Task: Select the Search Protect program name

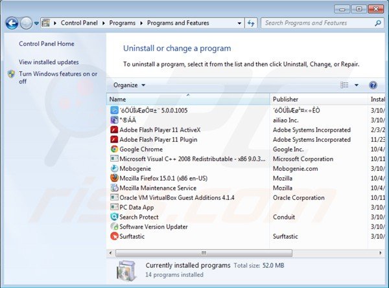Action: (139, 217)
